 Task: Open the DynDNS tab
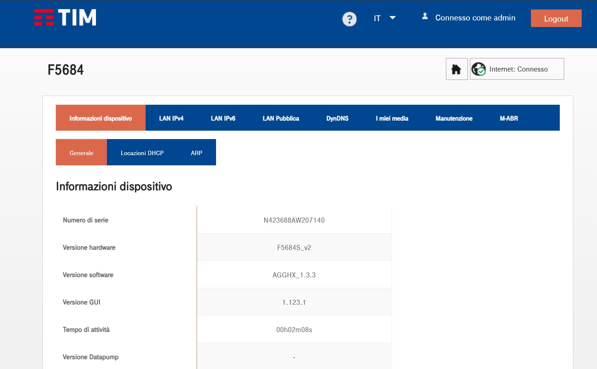click(337, 118)
